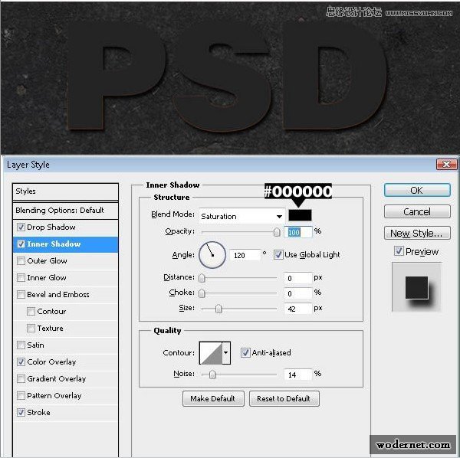The image size is (460, 458).
Task: Focus the Size value field
Action: [x=297, y=309]
